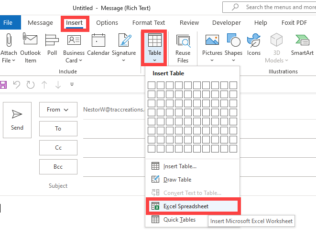Undo the last action
Screen dimensions: 316x244
(x=17, y=84)
